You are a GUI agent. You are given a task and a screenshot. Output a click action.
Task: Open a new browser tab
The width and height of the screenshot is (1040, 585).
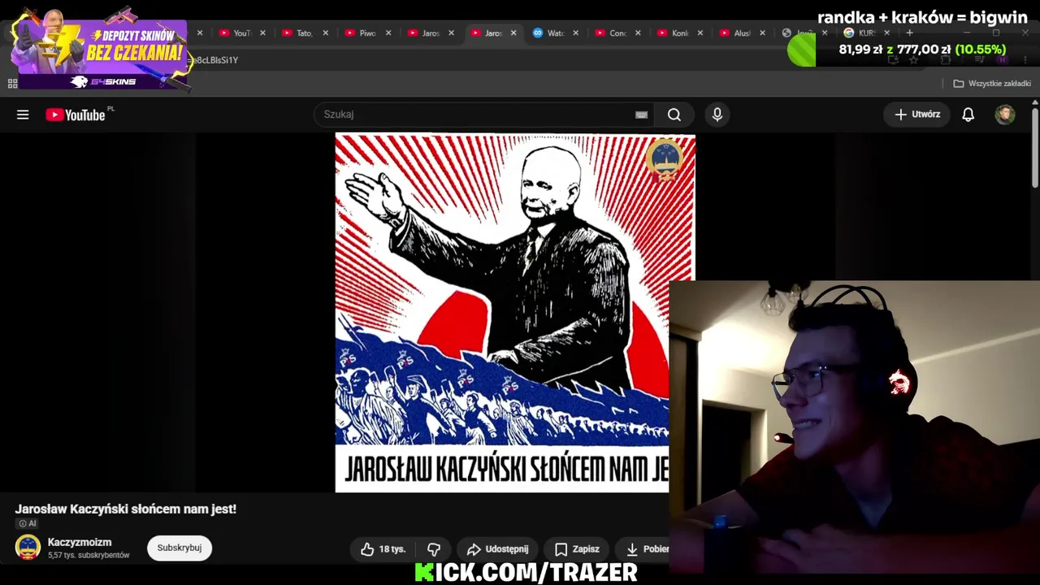[909, 33]
